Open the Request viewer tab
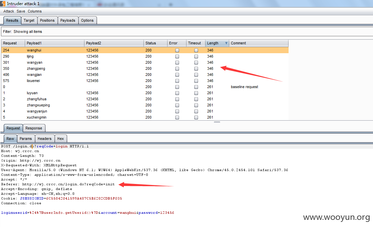373x227 pixels. pos(13,128)
